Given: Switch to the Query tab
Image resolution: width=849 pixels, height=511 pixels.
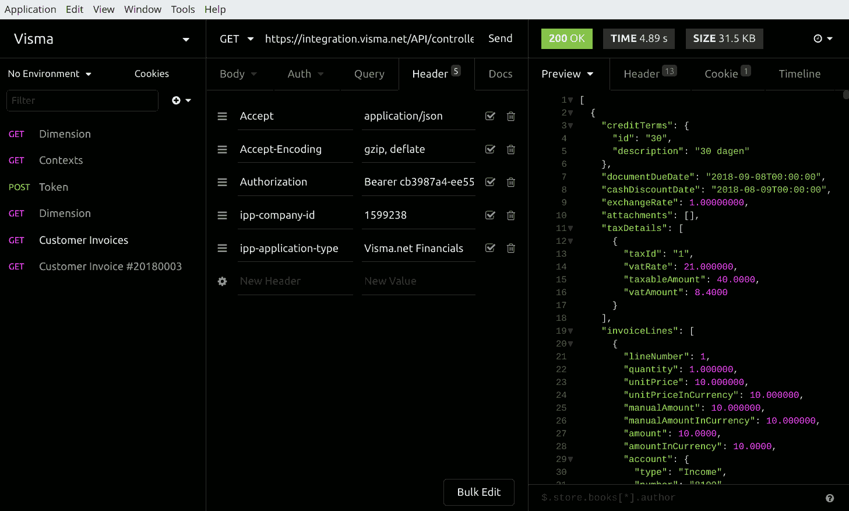Looking at the screenshot, I should [x=369, y=74].
